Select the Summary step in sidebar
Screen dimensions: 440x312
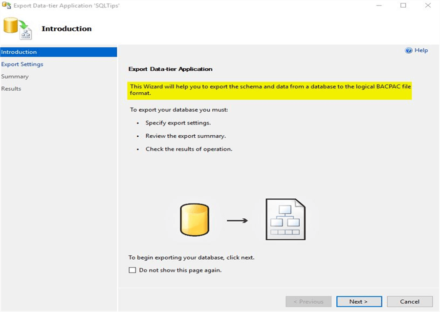[x=15, y=77]
